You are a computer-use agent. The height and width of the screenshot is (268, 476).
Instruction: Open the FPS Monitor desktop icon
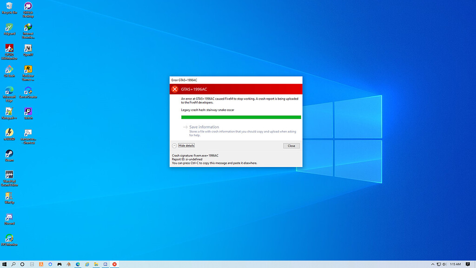click(x=9, y=237)
